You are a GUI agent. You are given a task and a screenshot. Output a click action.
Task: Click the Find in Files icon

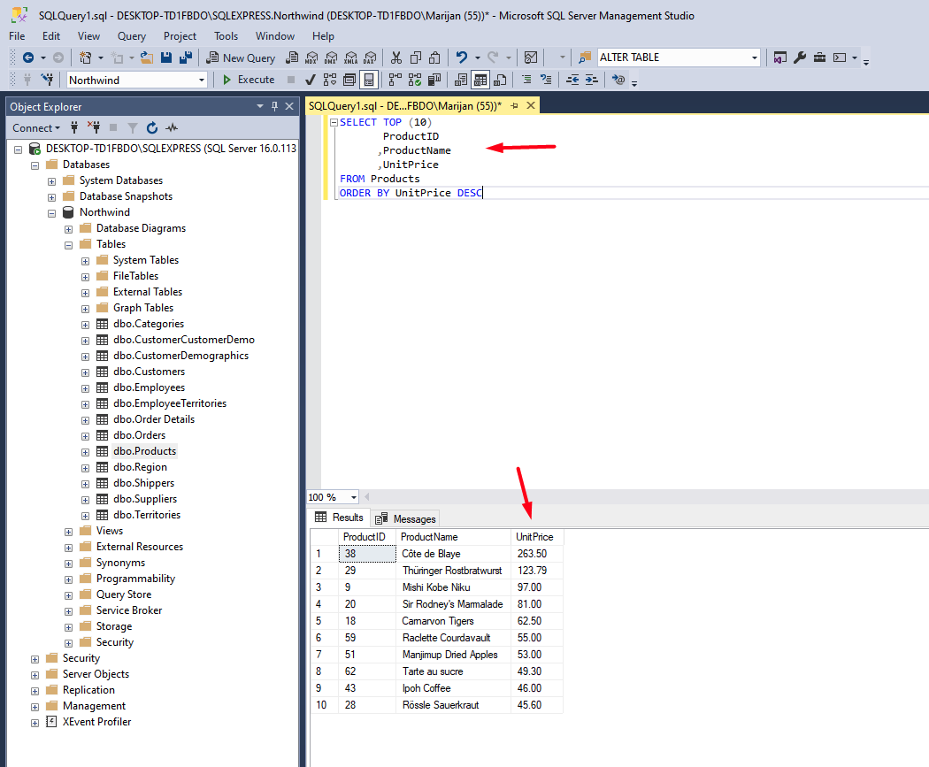click(585, 58)
